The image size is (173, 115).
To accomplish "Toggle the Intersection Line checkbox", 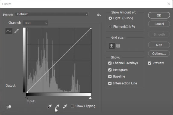I will click(110, 83).
